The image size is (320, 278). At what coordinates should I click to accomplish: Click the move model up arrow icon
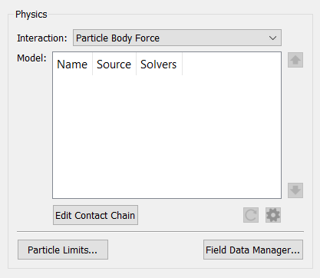[x=295, y=60]
